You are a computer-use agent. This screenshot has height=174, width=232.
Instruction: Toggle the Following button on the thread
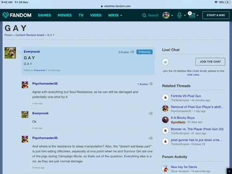[144, 52]
